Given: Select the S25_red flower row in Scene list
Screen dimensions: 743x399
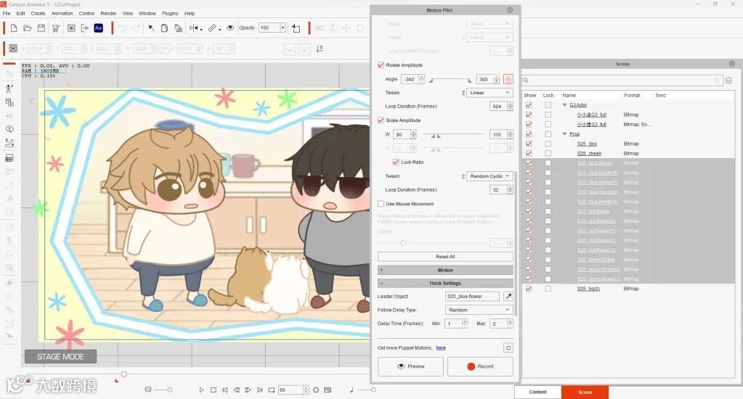Looking at the screenshot, I should (629, 211).
